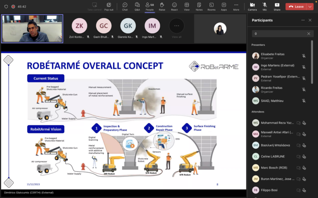
Task: Click Ricardo Freitas muted mic icon
Action: click(304, 90)
